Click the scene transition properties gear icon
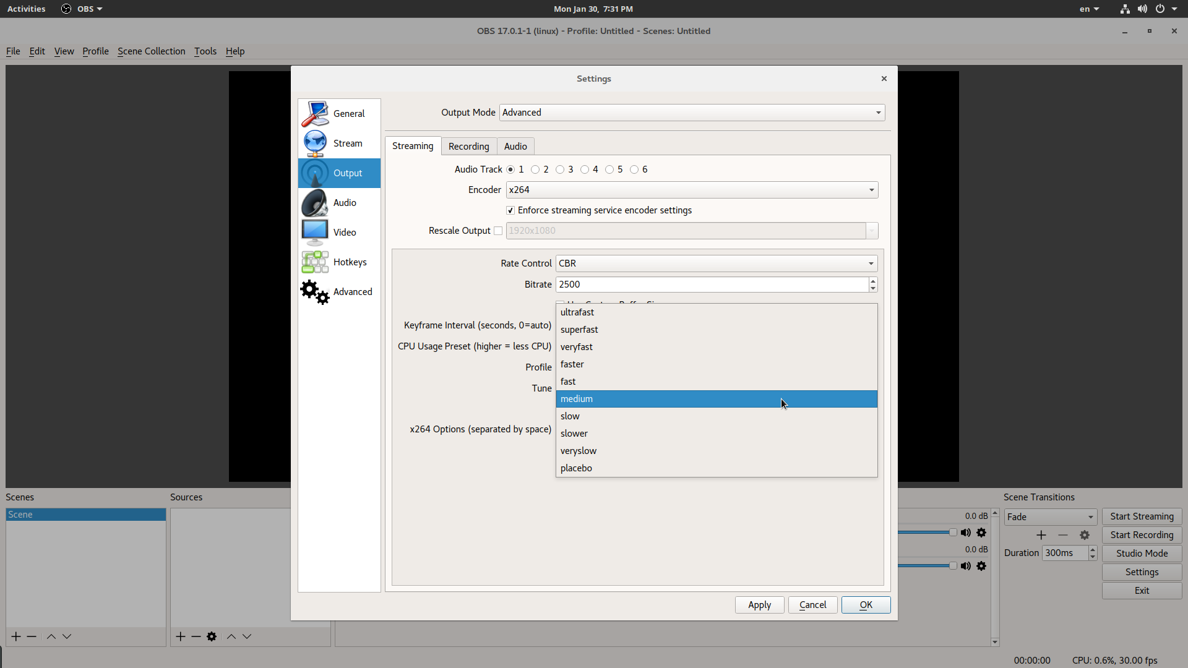 click(1085, 535)
